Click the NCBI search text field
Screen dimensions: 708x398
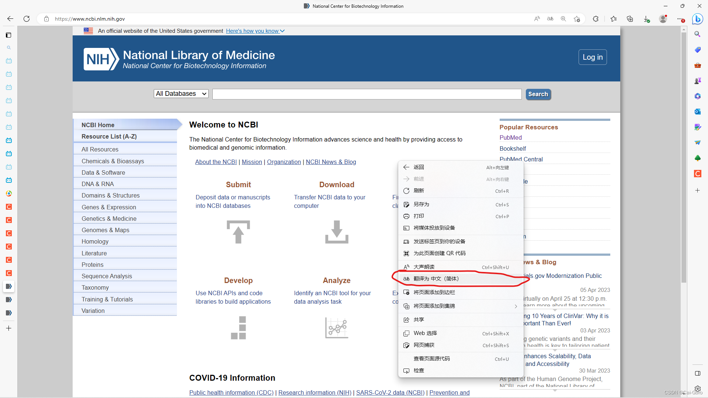pos(367,94)
